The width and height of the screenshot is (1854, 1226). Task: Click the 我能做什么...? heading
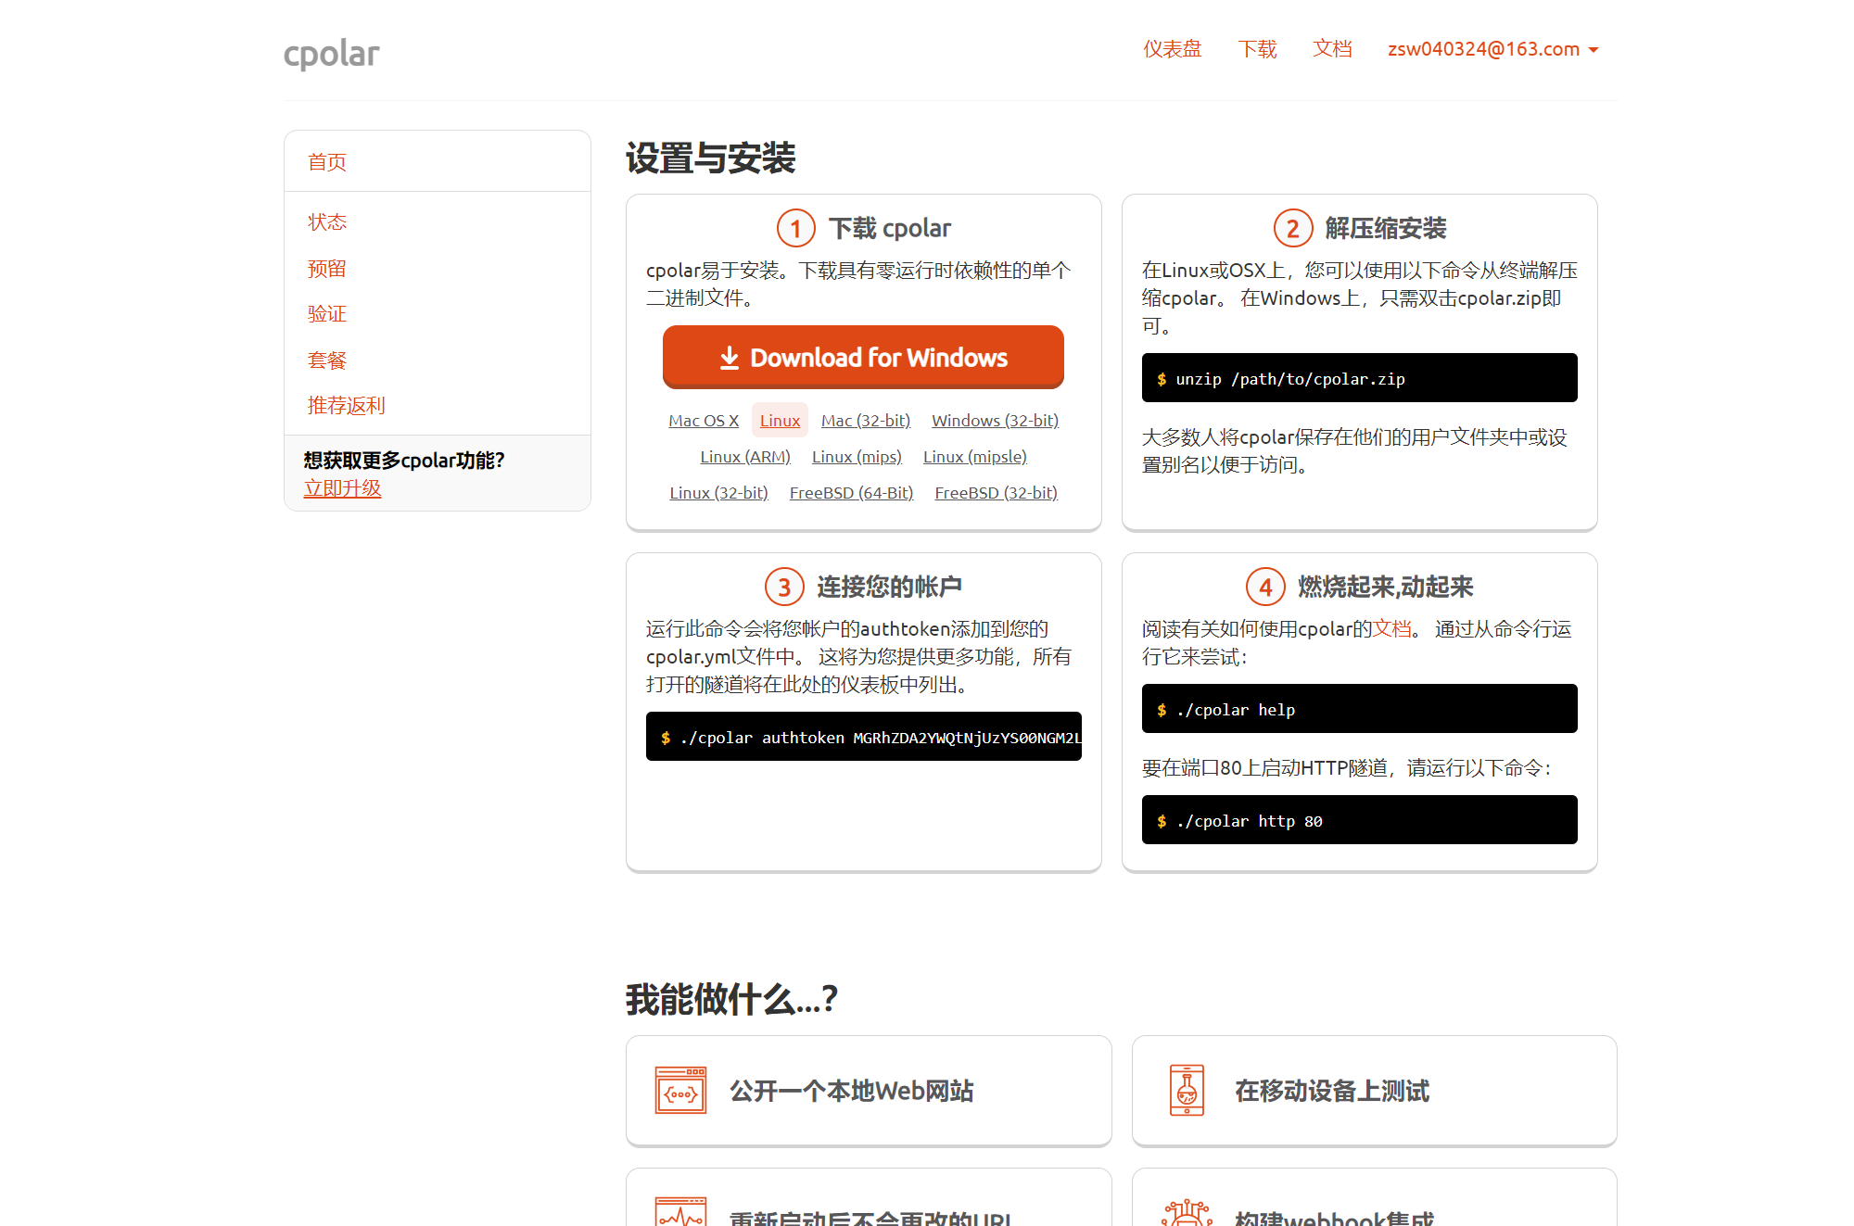pos(731,1000)
